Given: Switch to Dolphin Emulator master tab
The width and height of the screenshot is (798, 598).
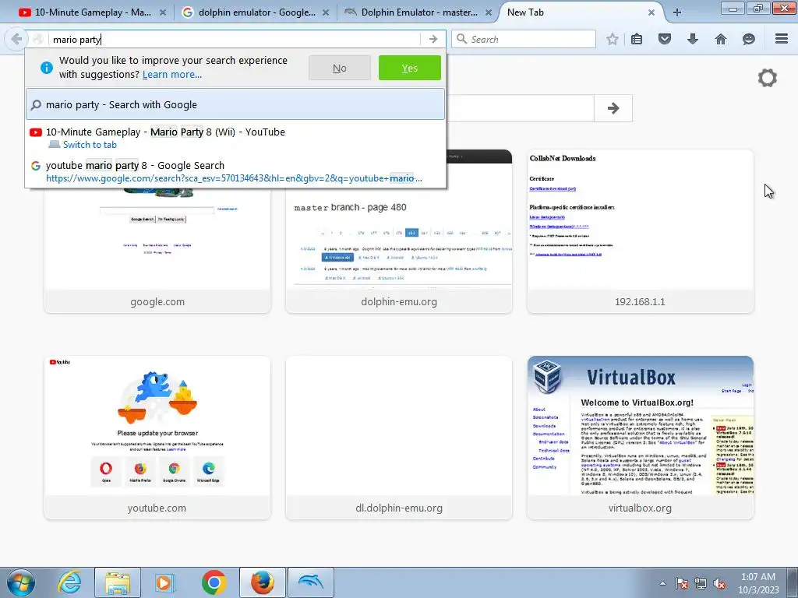Looking at the screenshot, I should click(418, 12).
